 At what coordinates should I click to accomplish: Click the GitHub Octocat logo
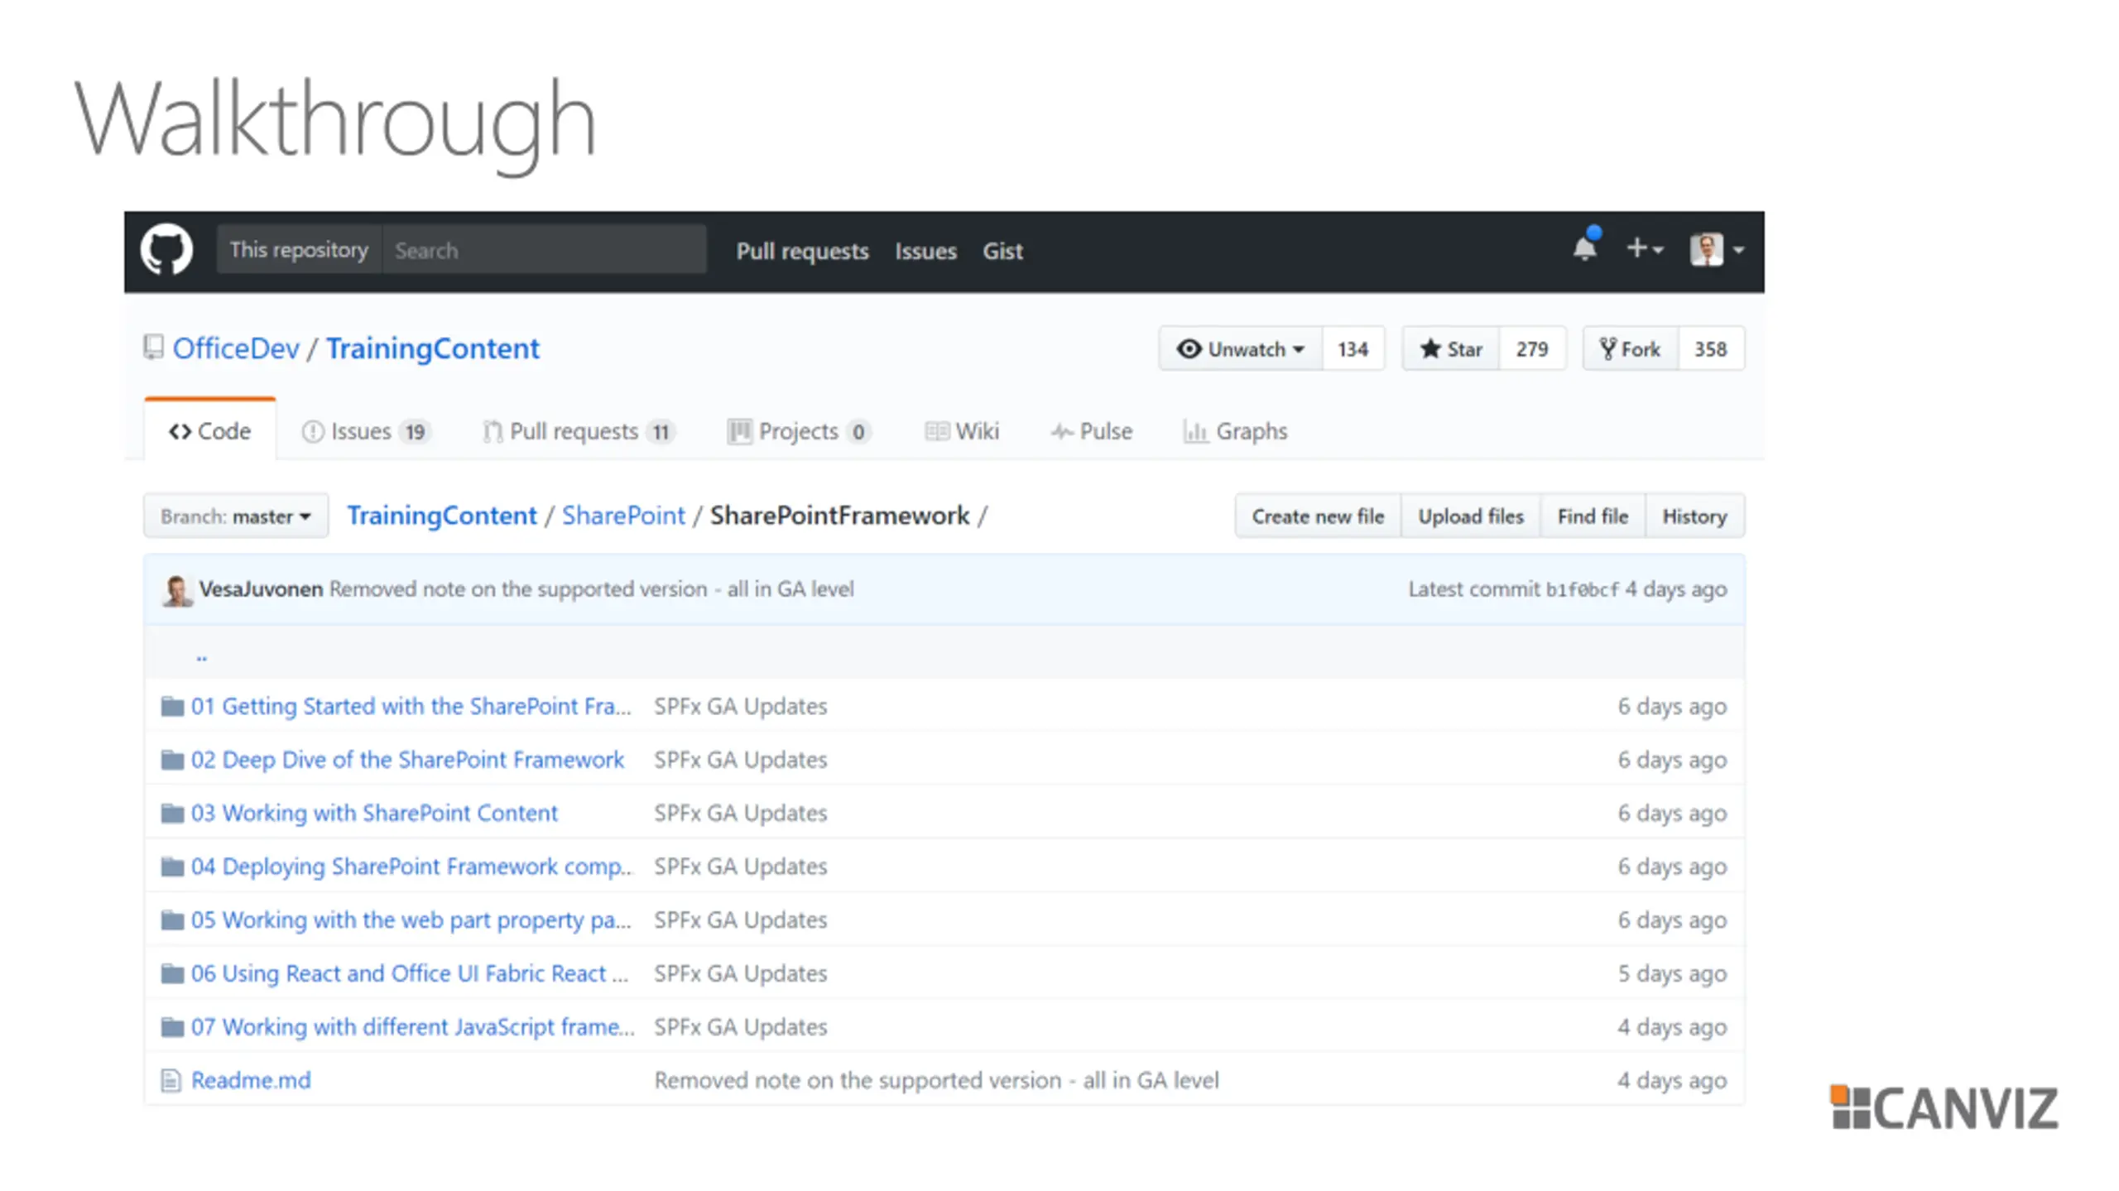point(166,249)
